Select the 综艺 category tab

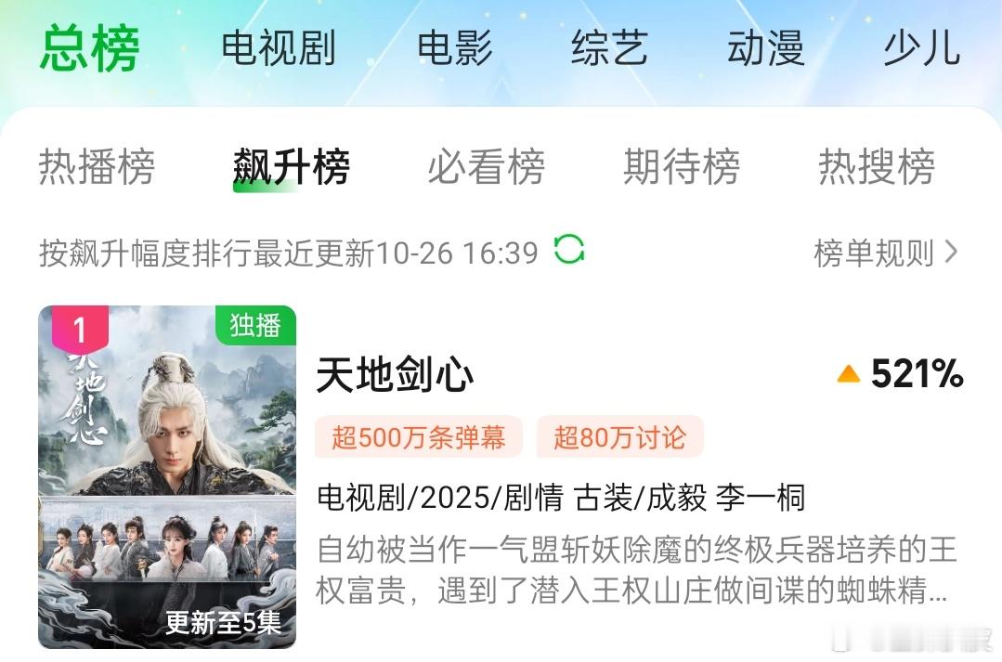(609, 48)
